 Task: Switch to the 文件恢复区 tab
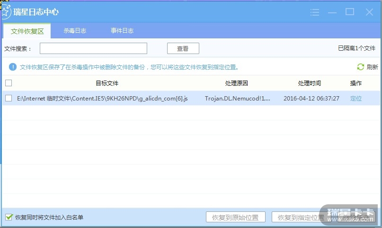(27, 31)
